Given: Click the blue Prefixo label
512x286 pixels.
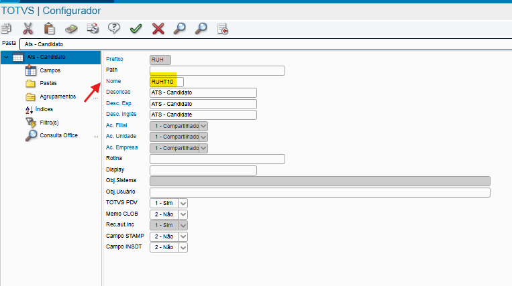Looking at the screenshot, I should 115,59.
